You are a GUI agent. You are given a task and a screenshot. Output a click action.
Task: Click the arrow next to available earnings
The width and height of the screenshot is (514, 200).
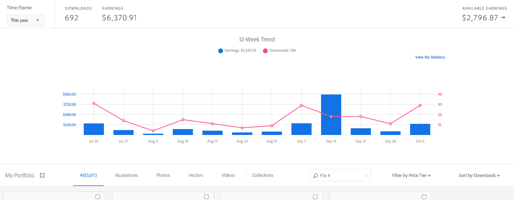pos(503,18)
